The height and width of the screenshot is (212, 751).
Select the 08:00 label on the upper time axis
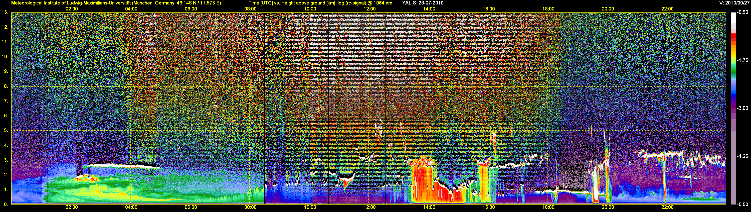pos(250,9)
